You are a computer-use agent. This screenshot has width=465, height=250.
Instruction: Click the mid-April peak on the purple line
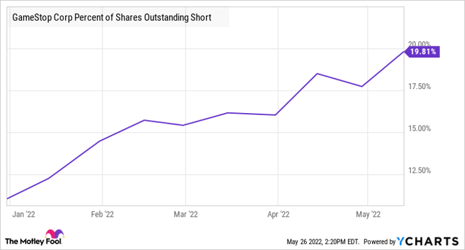(317, 74)
